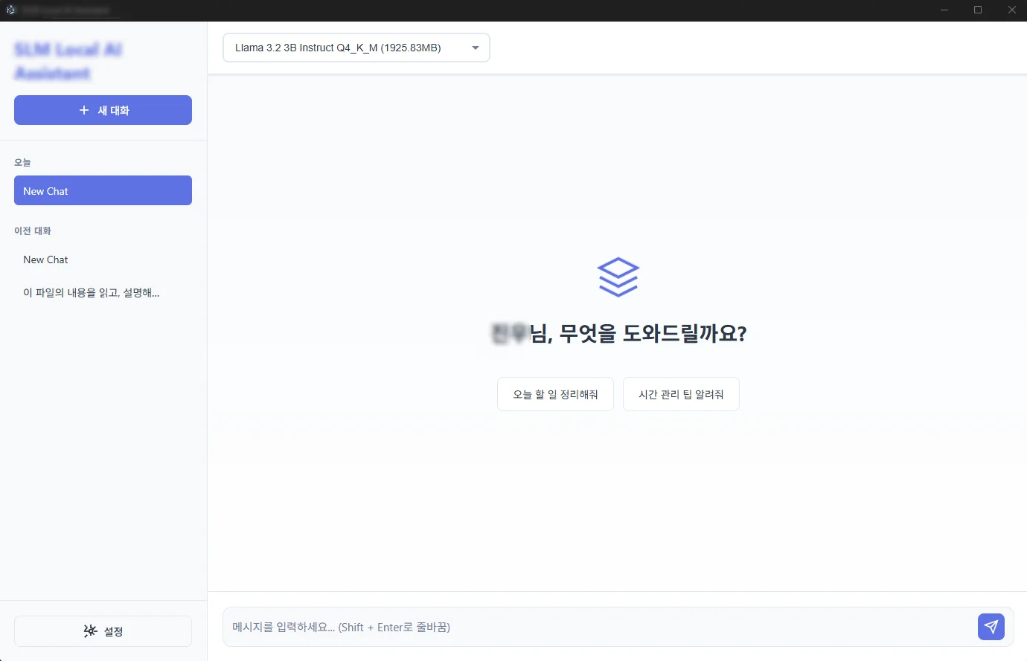The width and height of the screenshot is (1027, 661).
Task: Click the chevron arrow on the model selector
Action: pyautogui.click(x=475, y=47)
